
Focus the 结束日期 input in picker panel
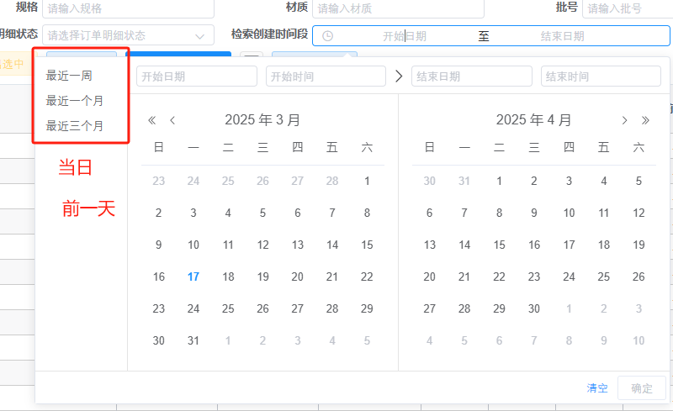(x=472, y=76)
